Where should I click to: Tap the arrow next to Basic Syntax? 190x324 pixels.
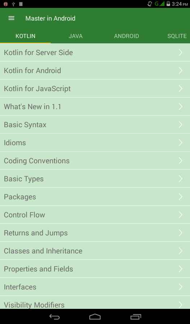tap(181, 125)
